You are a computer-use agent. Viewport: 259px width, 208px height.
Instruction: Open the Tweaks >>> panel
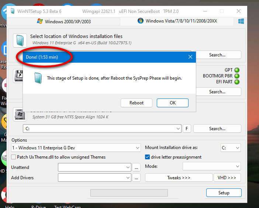click(x=179, y=178)
